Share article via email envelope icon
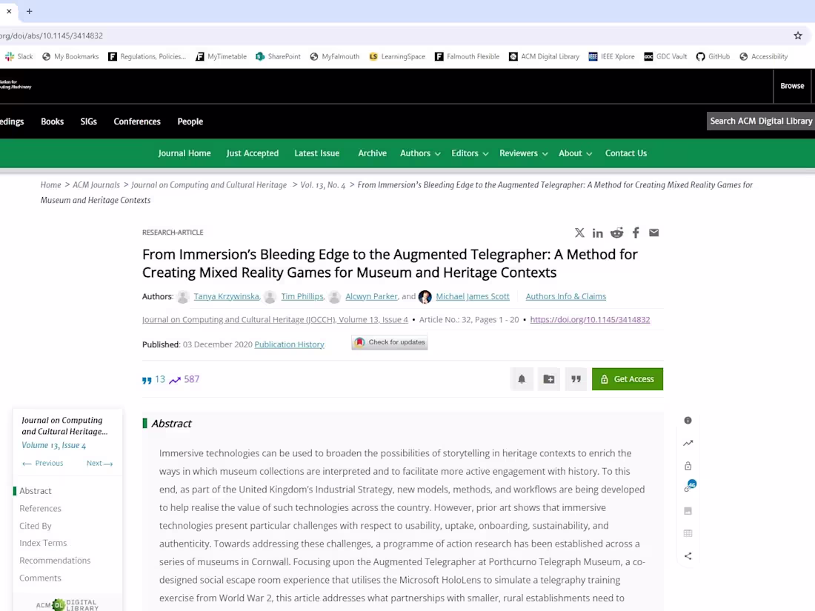815x611 pixels. [654, 233]
